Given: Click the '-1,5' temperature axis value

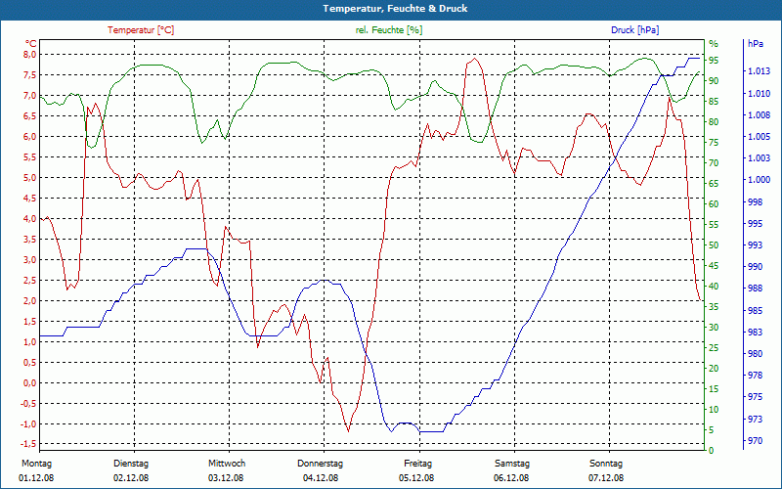Looking at the screenshot, I should click(x=29, y=444).
